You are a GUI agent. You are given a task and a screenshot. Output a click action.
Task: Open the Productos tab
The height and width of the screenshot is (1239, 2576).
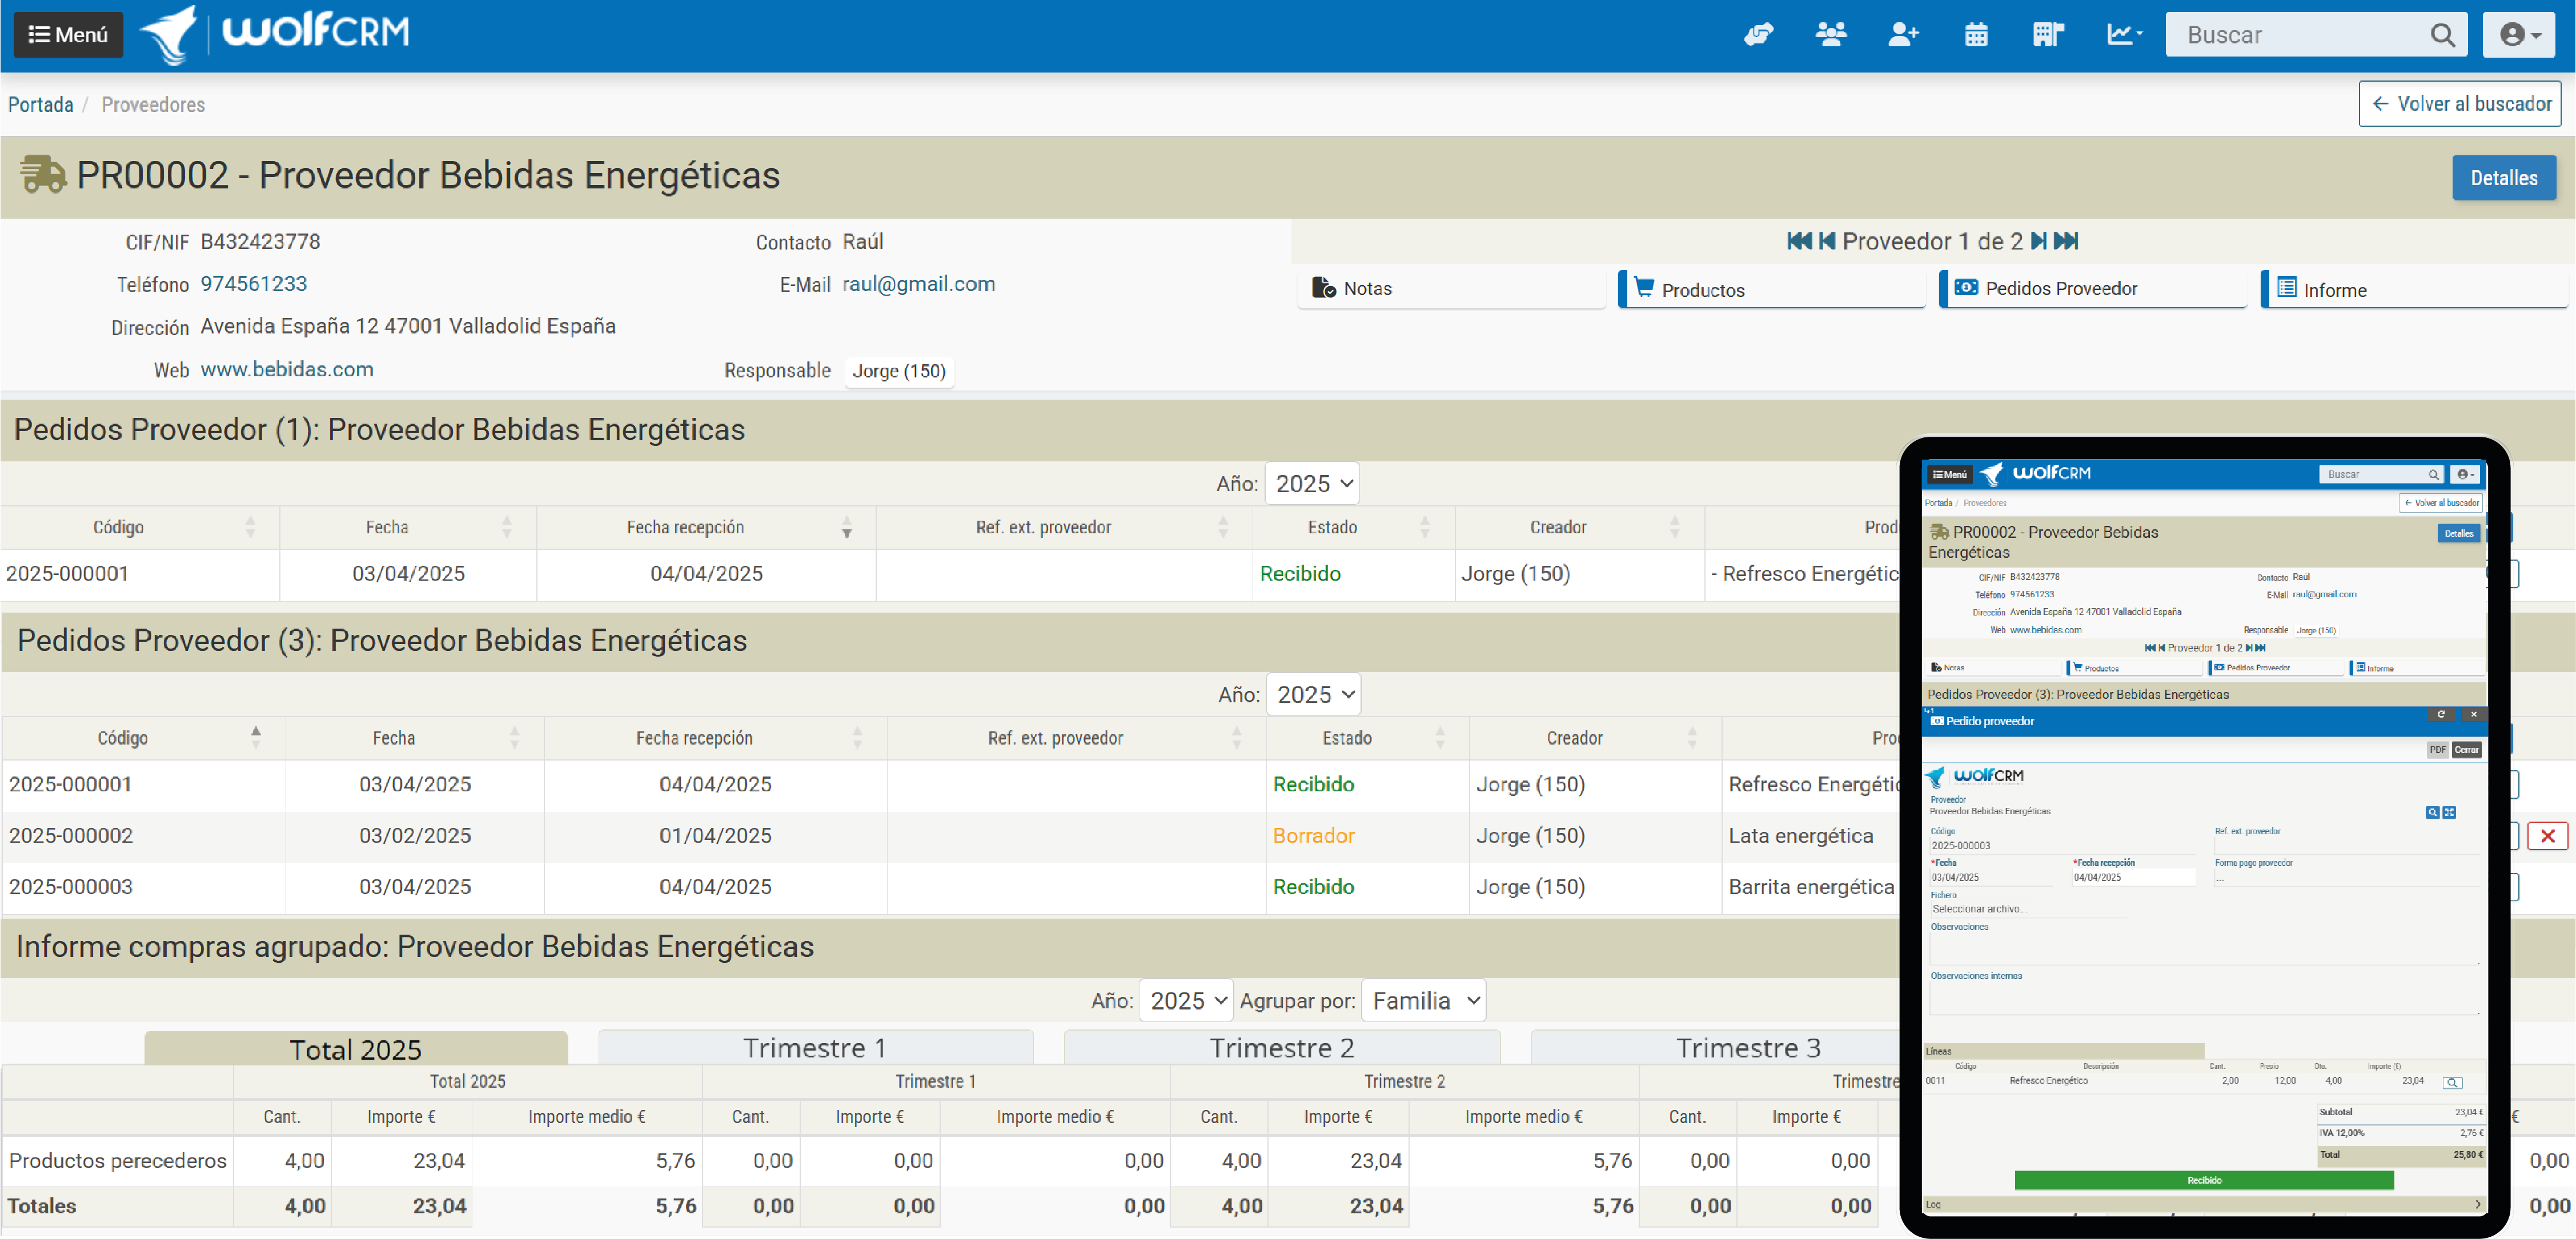(1771, 288)
